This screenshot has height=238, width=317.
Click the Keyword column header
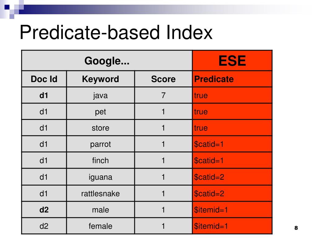(x=101, y=79)
